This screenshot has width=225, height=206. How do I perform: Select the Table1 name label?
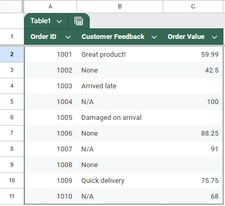pos(40,21)
